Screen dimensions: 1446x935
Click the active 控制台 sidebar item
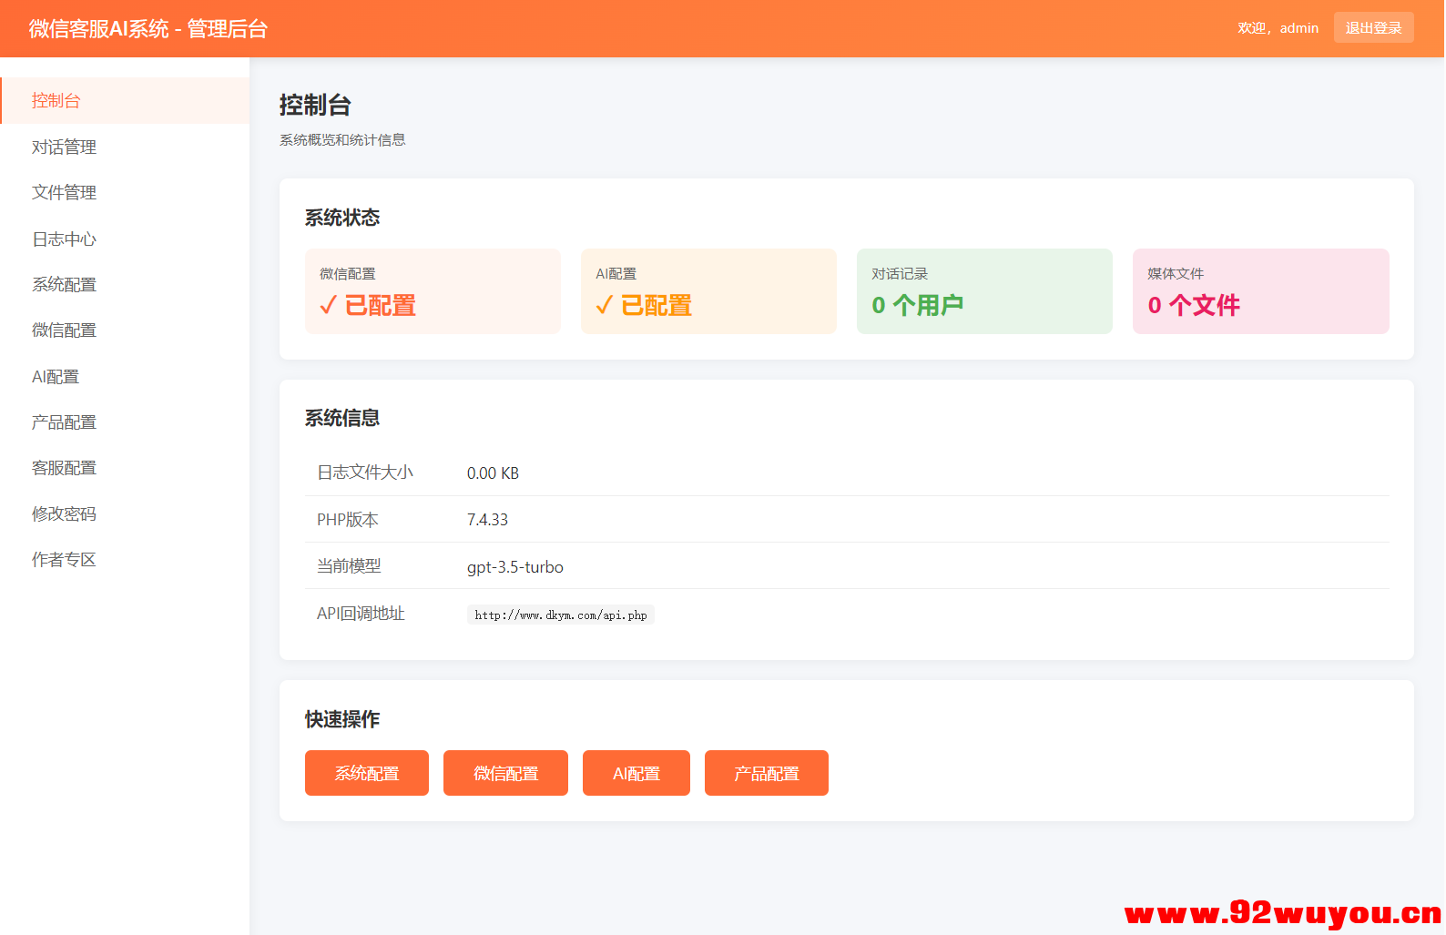[56, 100]
